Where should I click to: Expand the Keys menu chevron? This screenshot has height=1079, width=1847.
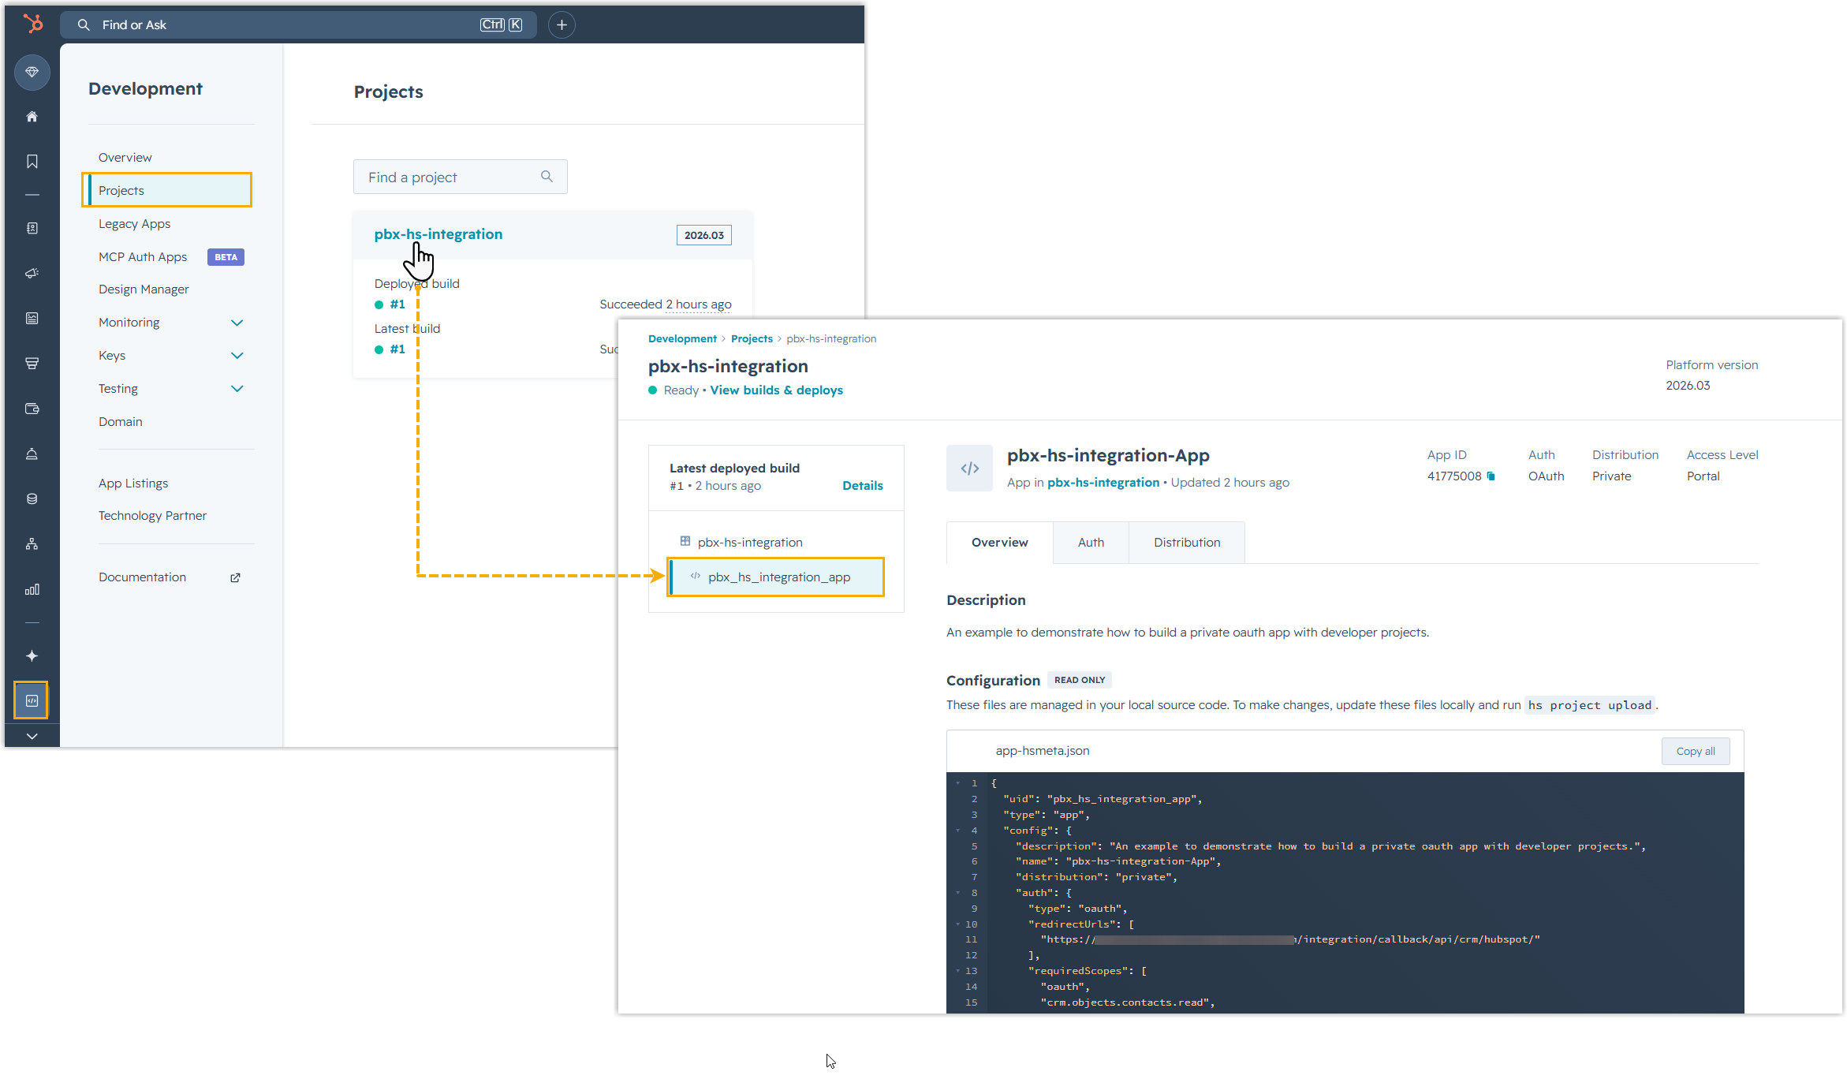pos(237,356)
